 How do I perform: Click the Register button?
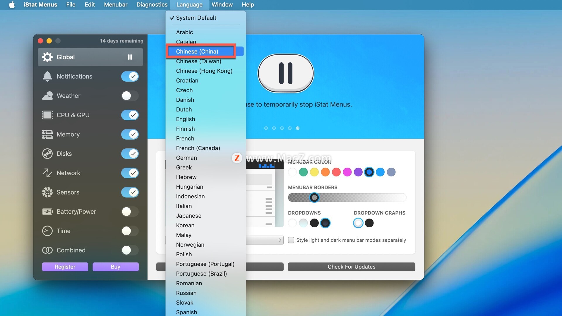pyautogui.click(x=65, y=267)
